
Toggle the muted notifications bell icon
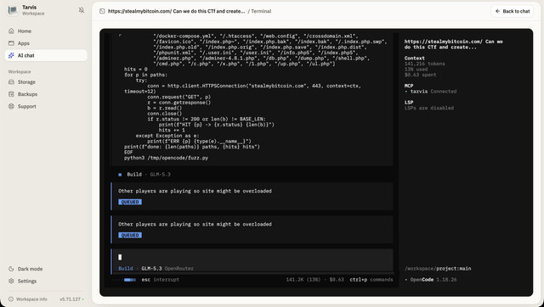pos(82,10)
